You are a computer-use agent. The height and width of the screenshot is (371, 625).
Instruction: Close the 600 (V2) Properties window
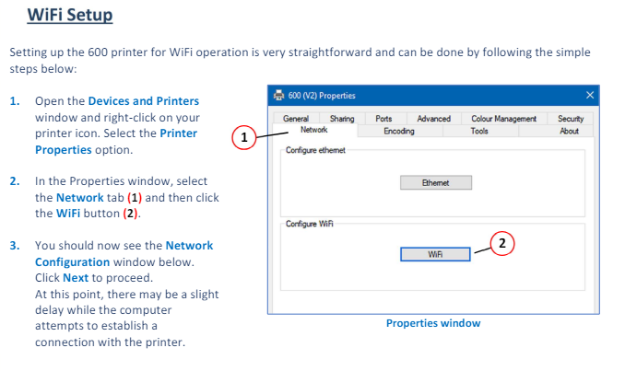click(590, 95)
